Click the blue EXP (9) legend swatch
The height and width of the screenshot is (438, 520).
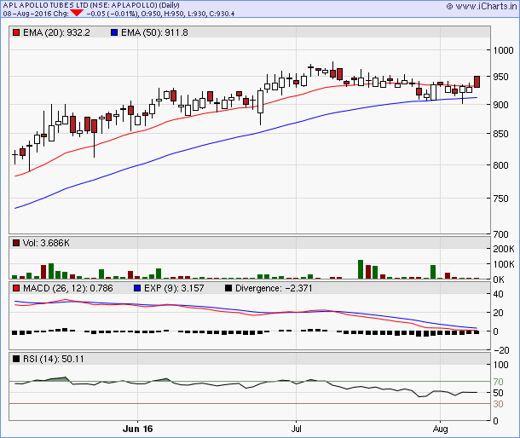[137, 288]
